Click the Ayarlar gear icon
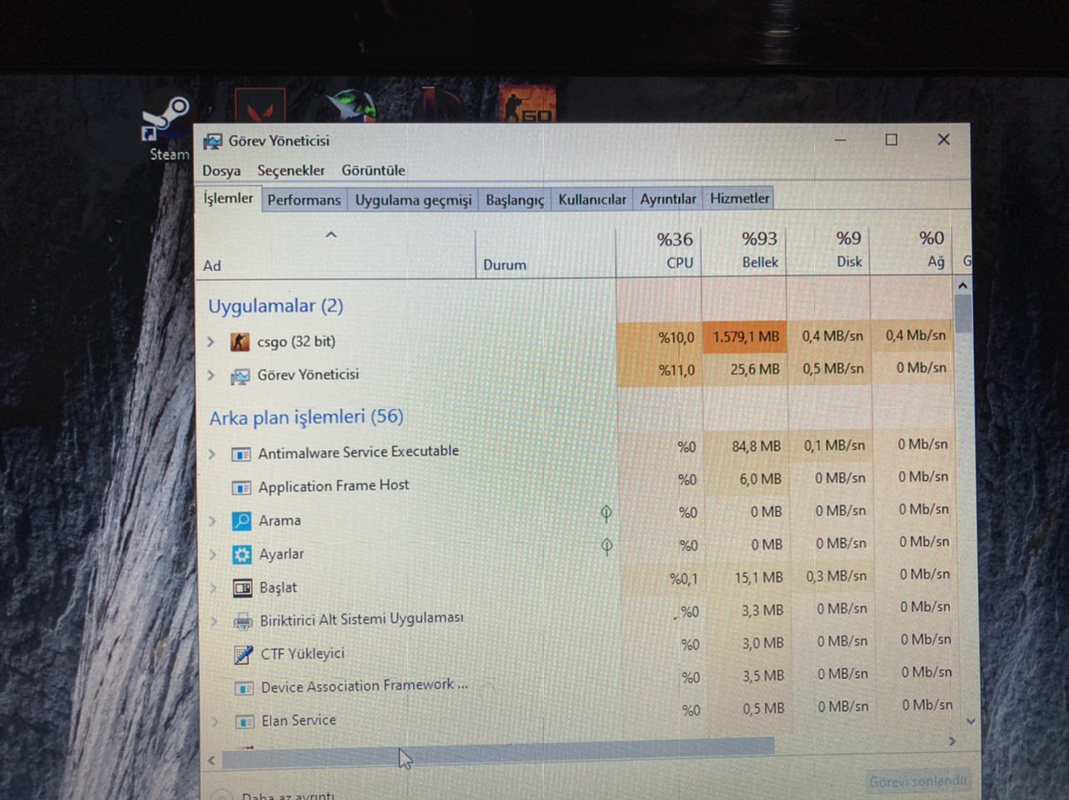1069x800 pixels. 242,554
